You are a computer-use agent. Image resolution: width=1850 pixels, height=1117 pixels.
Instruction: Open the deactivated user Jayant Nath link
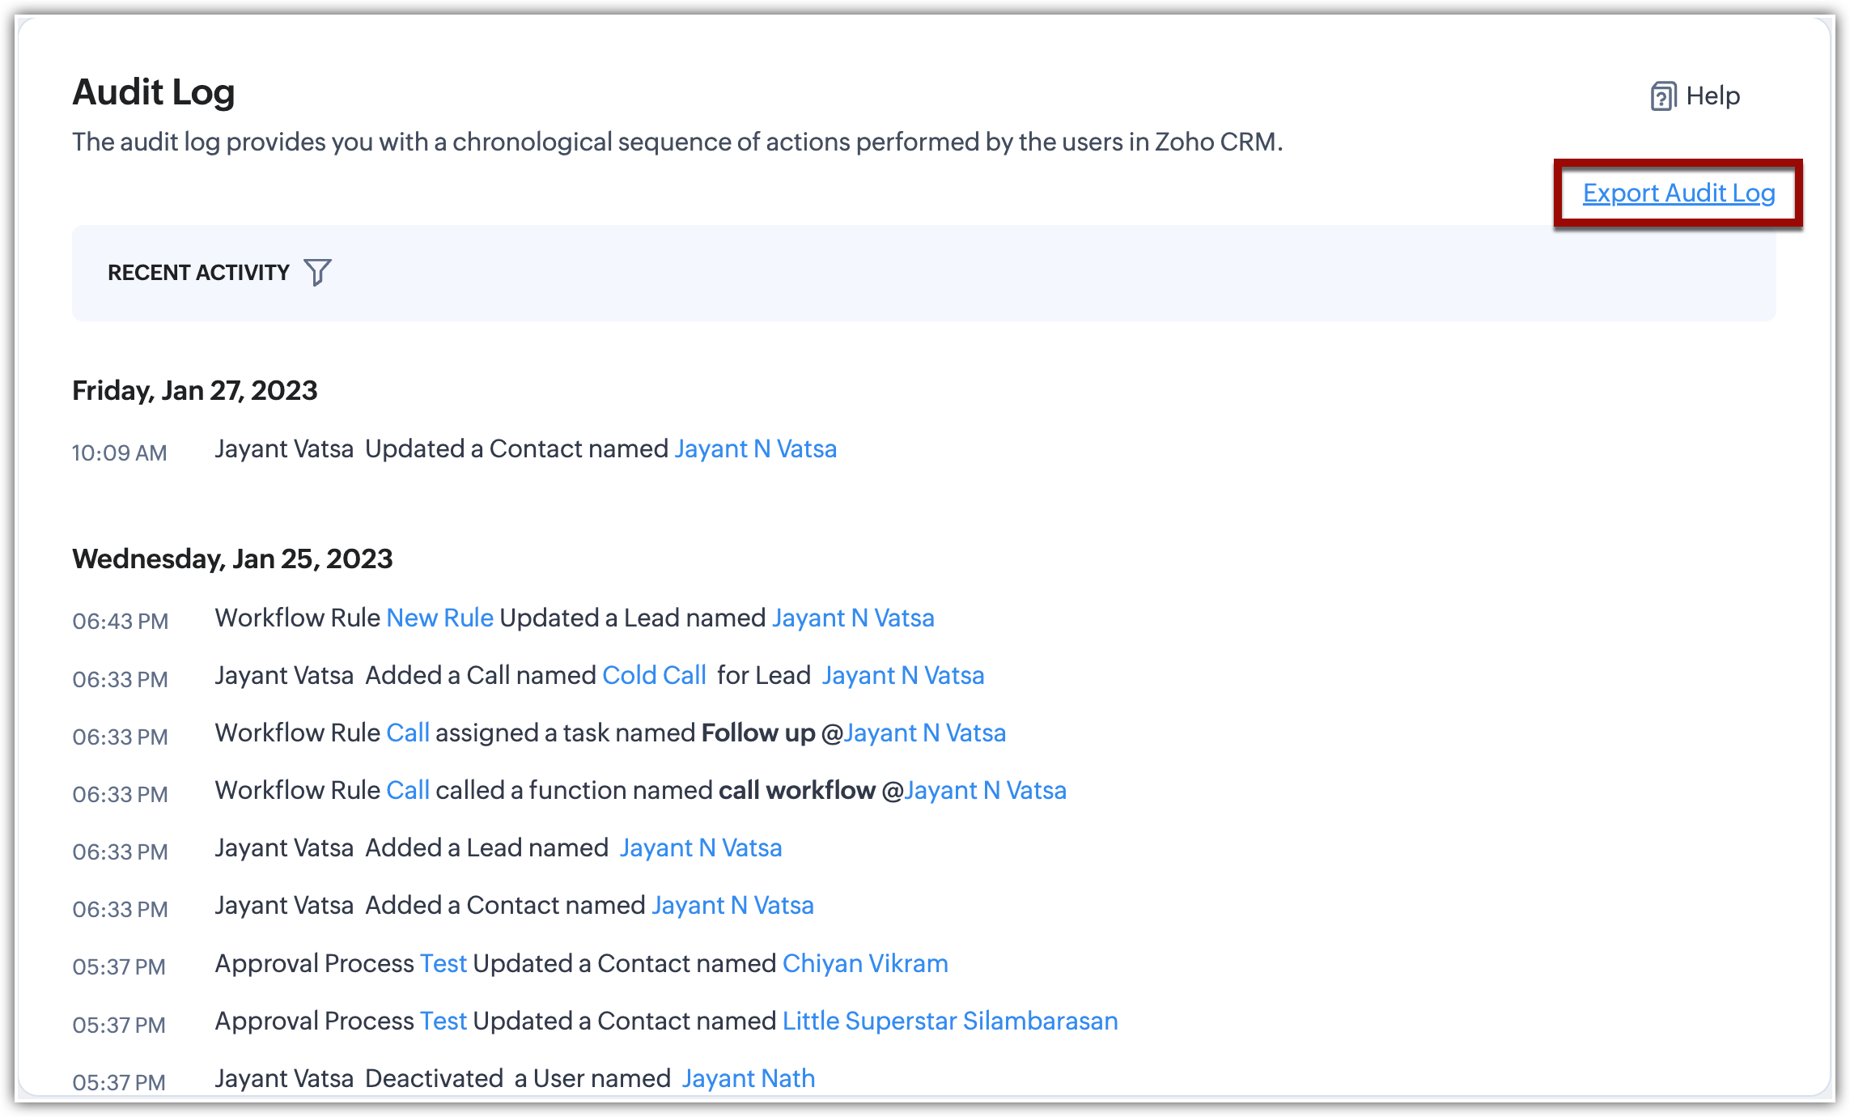point(748,1078)
